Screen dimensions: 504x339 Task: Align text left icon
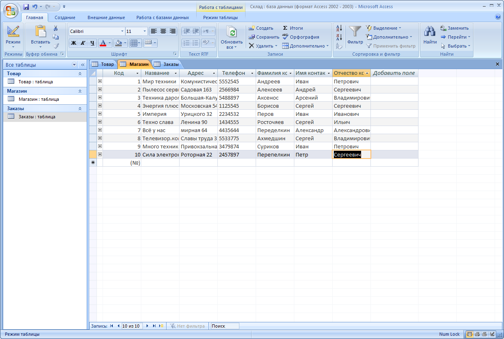(x=153, y=31)
